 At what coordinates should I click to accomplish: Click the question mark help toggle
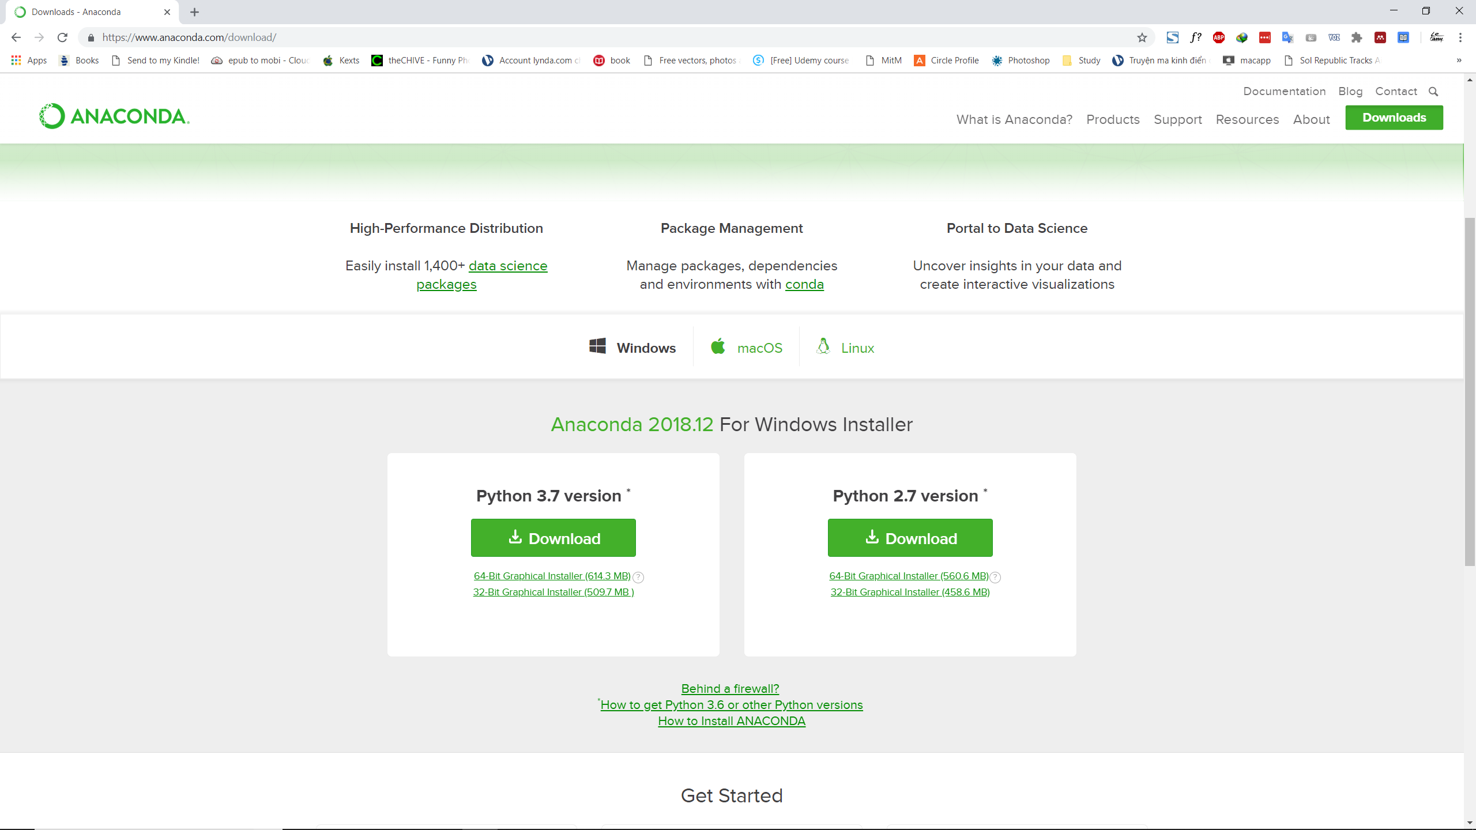639,576
